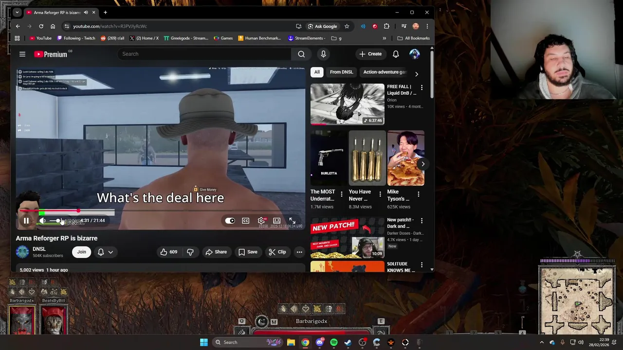Go to the browser home page
This screenshot has height=350, width=623.
(x=53, y=26)
